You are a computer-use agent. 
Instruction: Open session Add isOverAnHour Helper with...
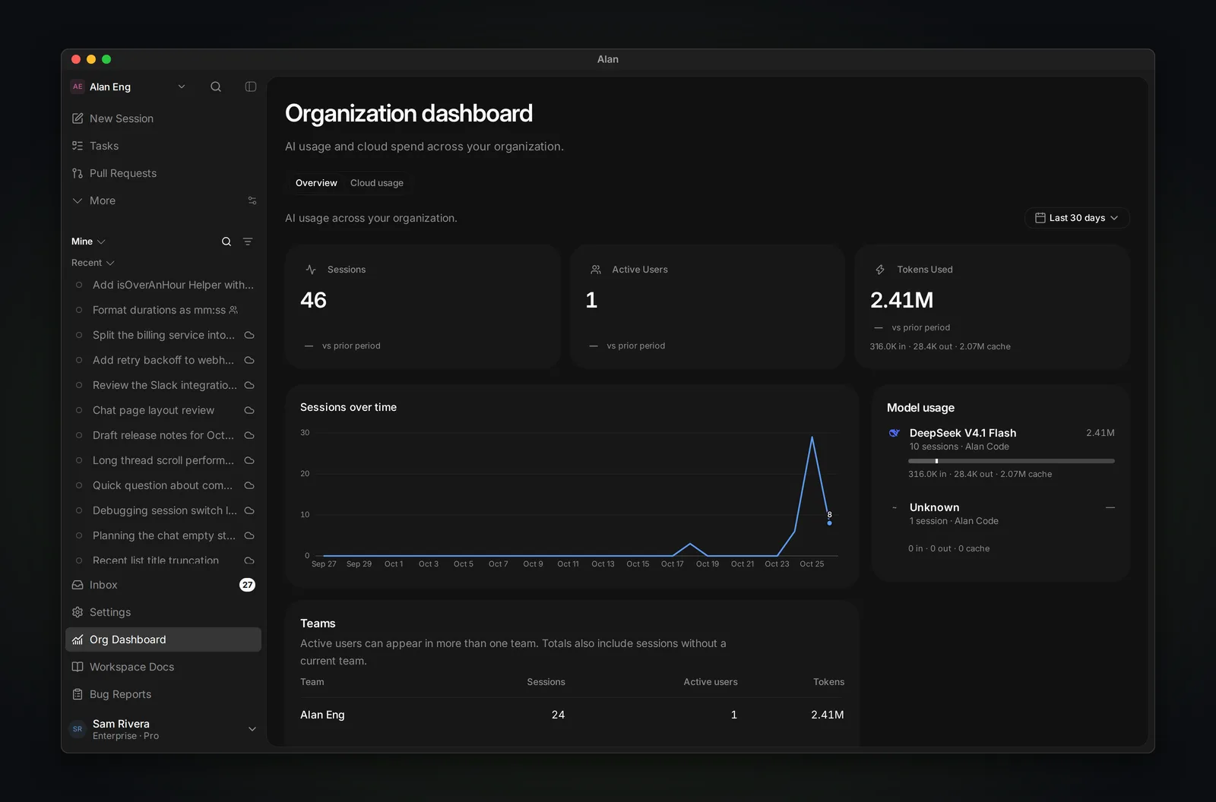(163, 285)
